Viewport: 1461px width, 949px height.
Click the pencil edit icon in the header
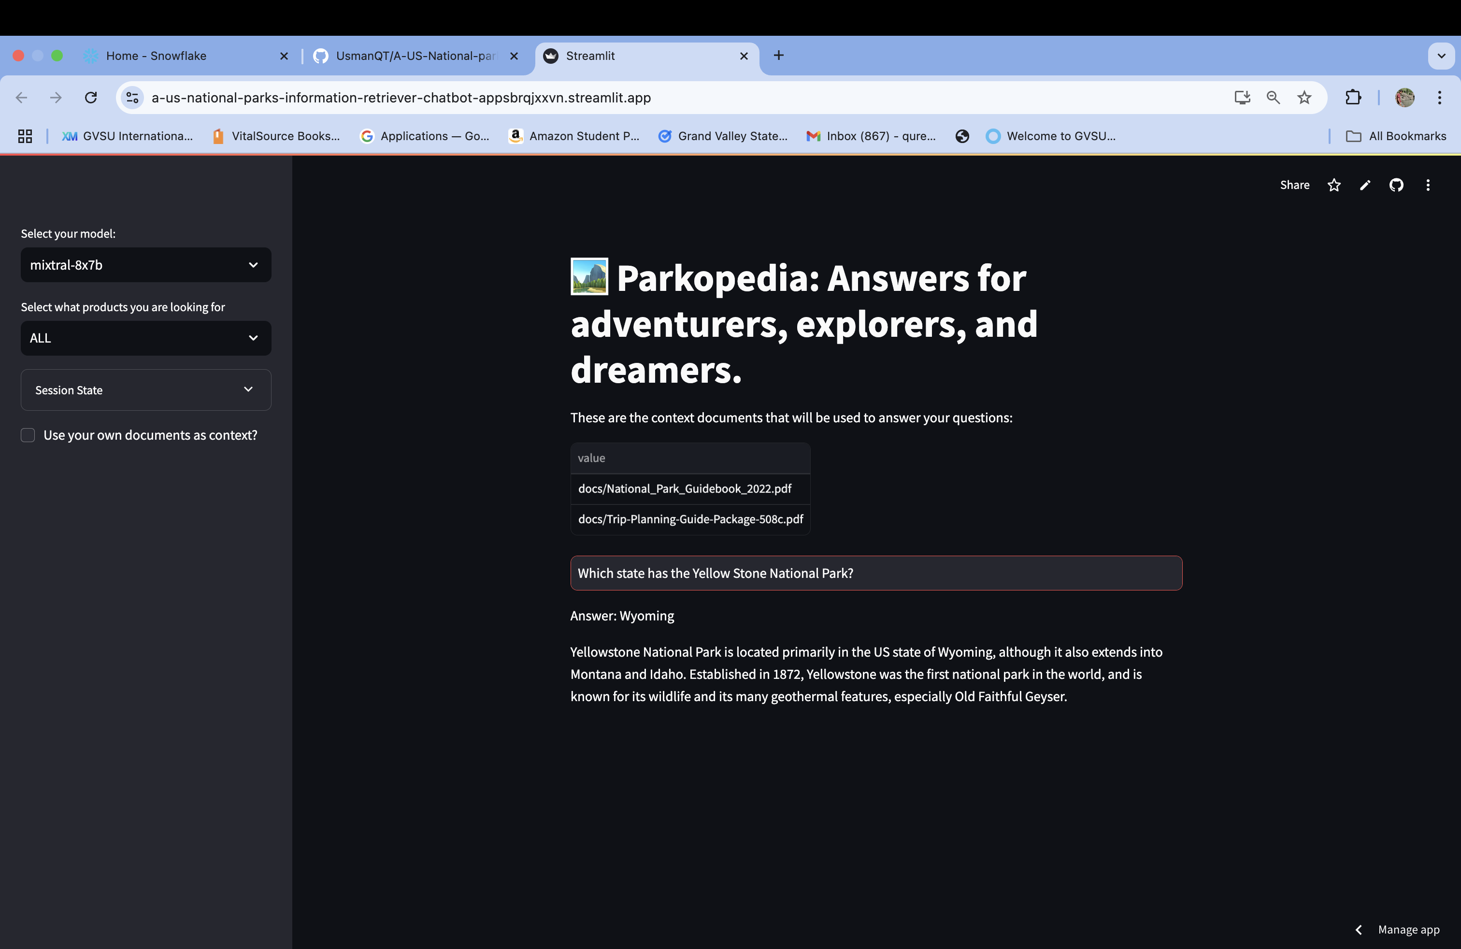(x=1365, y=185)
